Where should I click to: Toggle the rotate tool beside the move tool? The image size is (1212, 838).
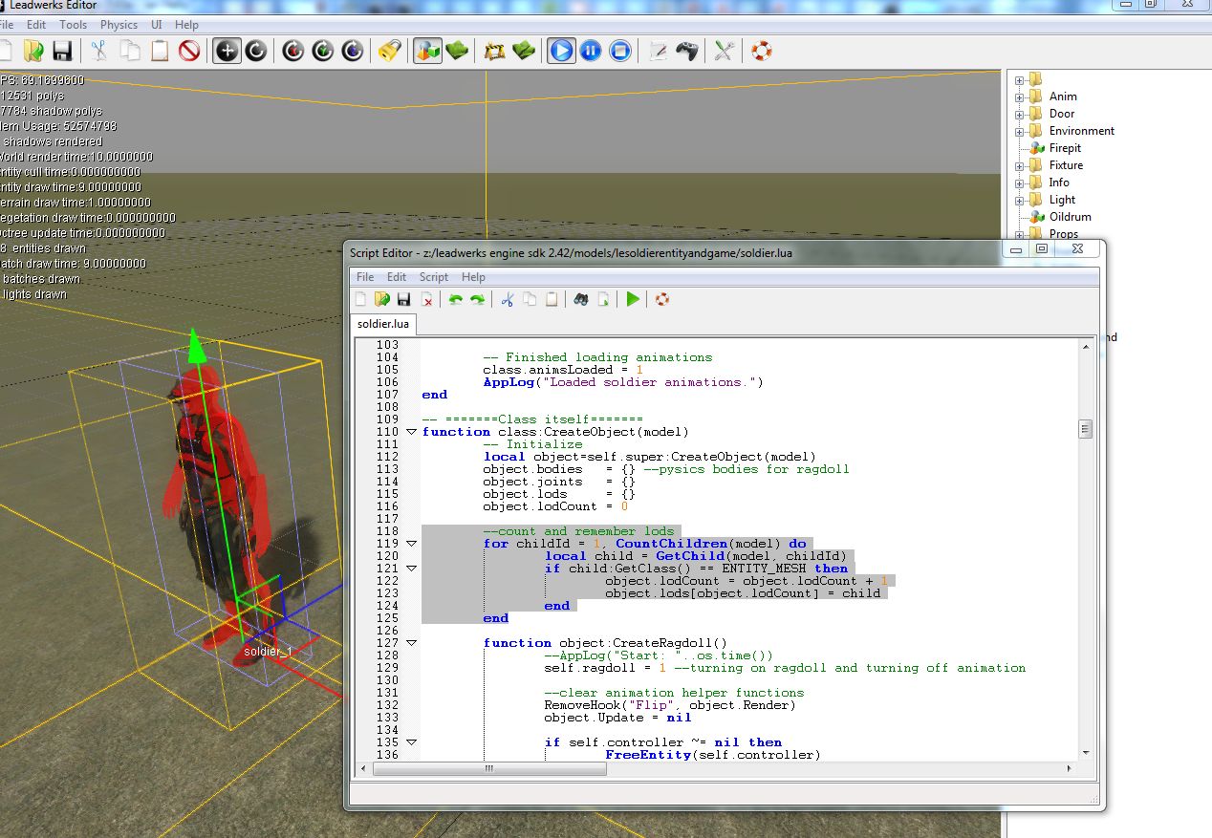pyautogui.click(x=258, y=51)
